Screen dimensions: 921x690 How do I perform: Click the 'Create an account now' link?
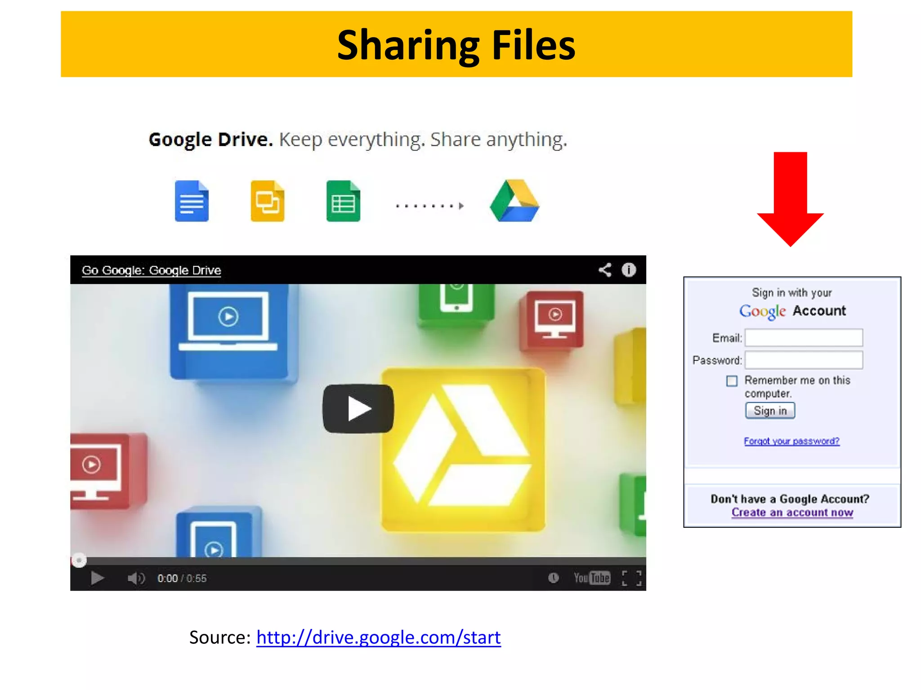tap(792, 513)
